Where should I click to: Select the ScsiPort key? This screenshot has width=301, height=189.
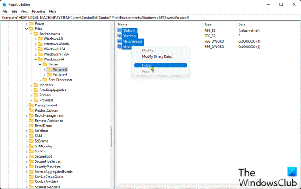pyautogui.click(x=41, y=151)
